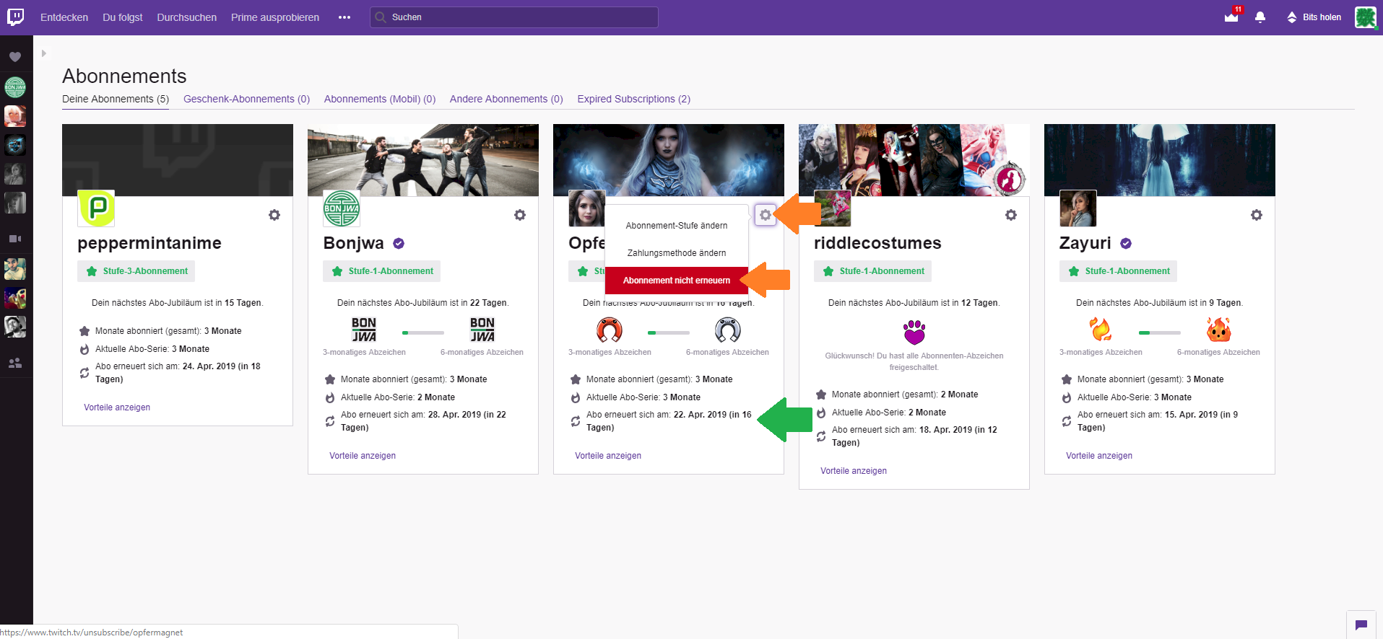Click Du folgst in top navigation
Screen dimensions: 1383x639
pyautogui.click(x=123, y=17)
